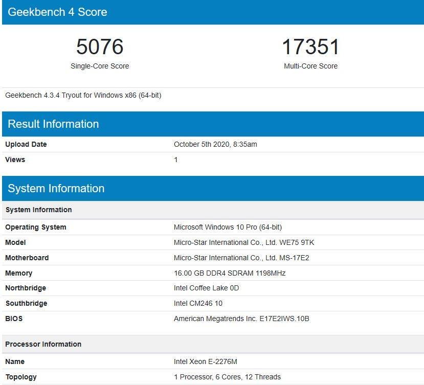Select the Views count value 1
The image size is (424, 385).
pos(176,160)
